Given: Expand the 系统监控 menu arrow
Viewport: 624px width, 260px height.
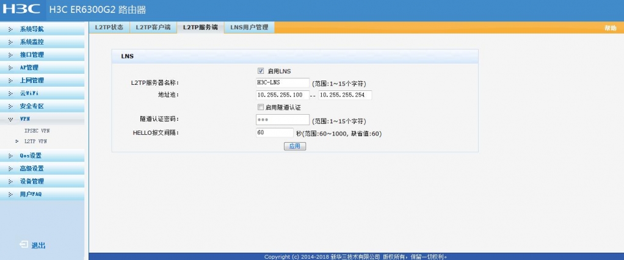Looking at the screenshot, I should pyautogui.click(x=10, y=42).
